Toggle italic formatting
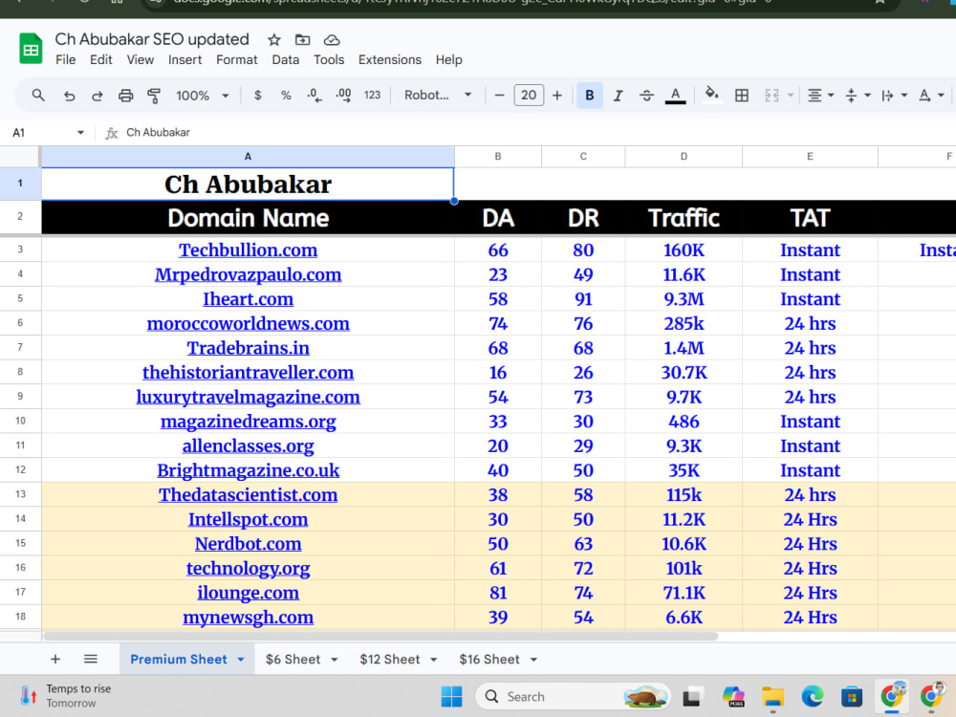This screenshot has width=956, height=717. 619,95
